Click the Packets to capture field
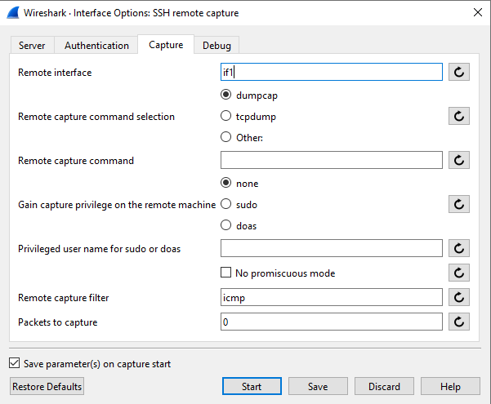491x404 pixels. point(332,322)
